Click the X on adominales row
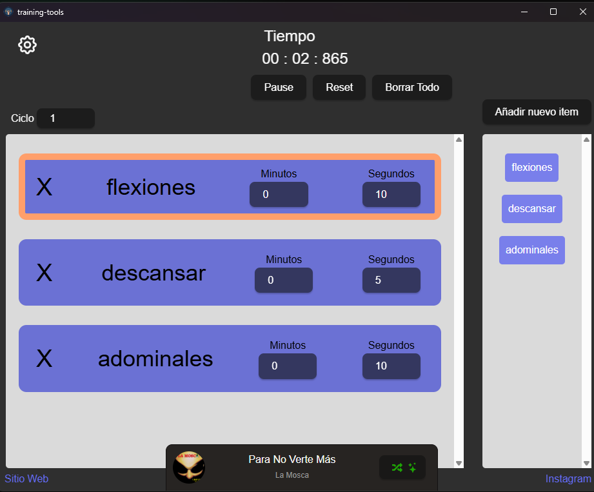 click(x=44, y=359)
